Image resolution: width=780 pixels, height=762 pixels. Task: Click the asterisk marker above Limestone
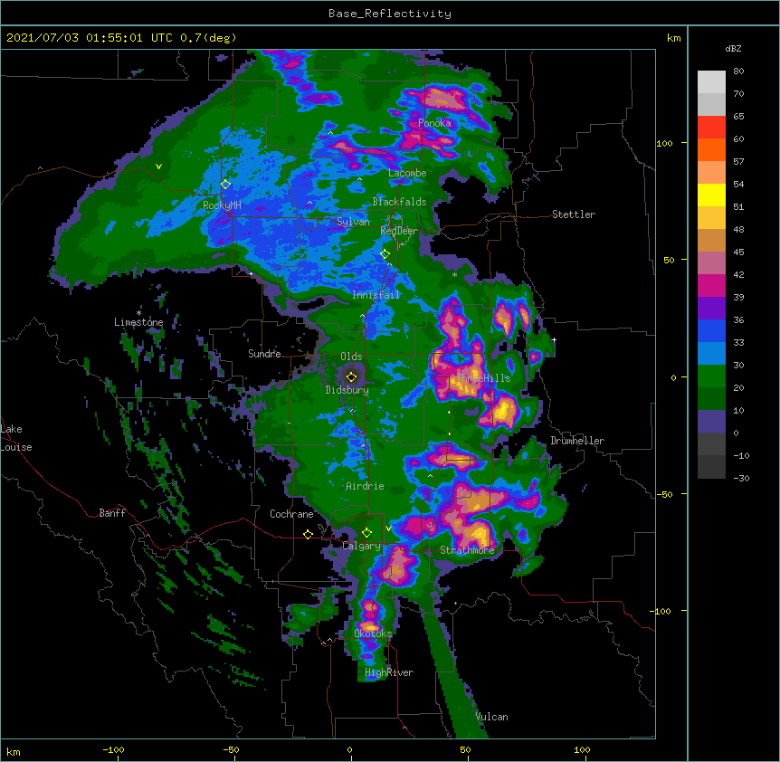tap(138, 313)
